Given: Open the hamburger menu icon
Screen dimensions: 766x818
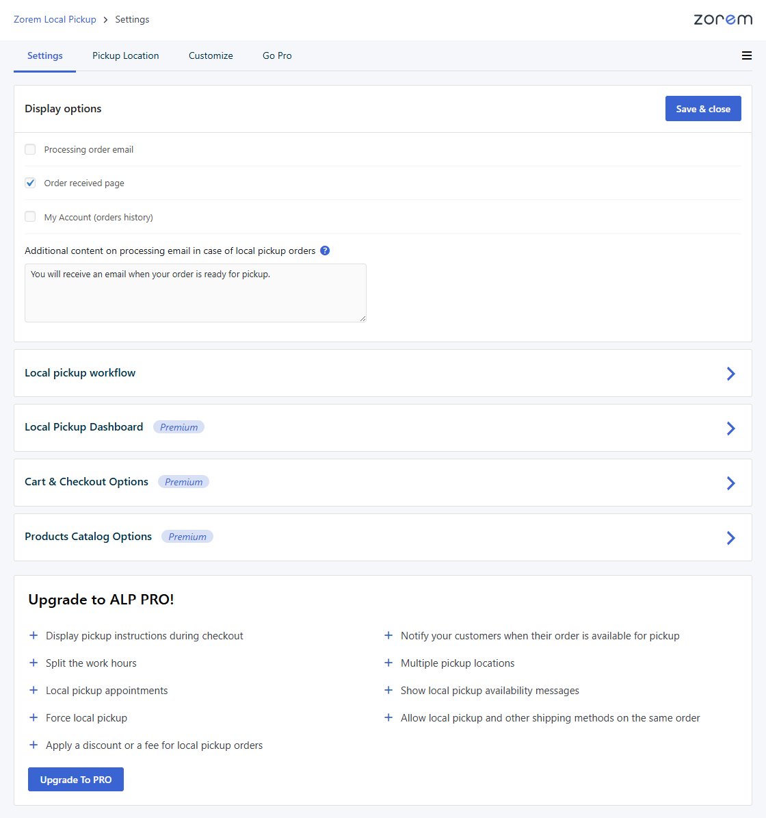Looking at the screenshot, I should click(x=746, y=56).
